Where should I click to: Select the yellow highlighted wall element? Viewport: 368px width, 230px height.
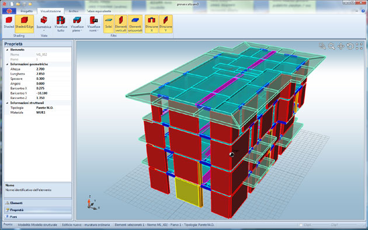tap(188, 192)
